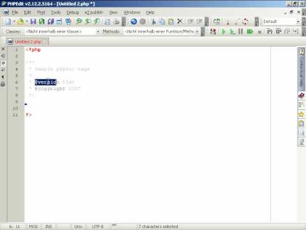Click the Pause debugging button
This screenshot has width=306, height=230.
(x=241, y=32)
